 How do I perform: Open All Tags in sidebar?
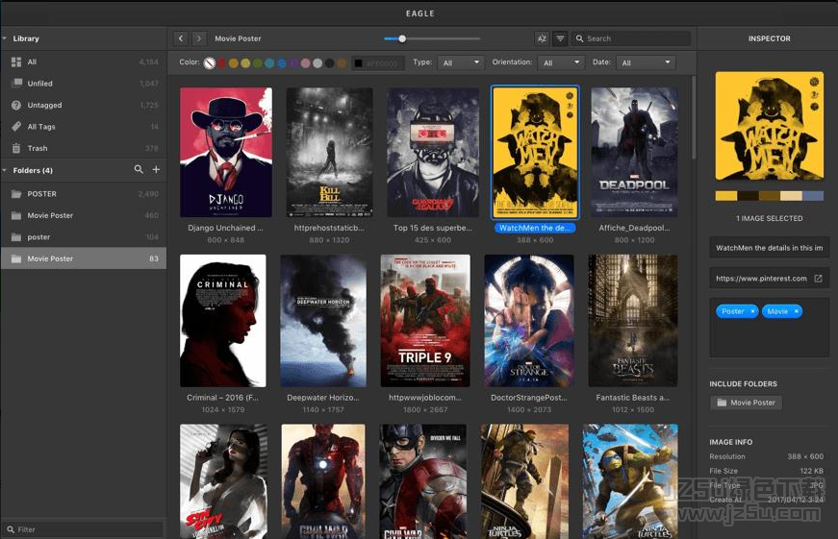[84, 127]
